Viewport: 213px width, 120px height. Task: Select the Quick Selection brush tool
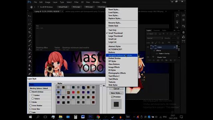(30, 28)
